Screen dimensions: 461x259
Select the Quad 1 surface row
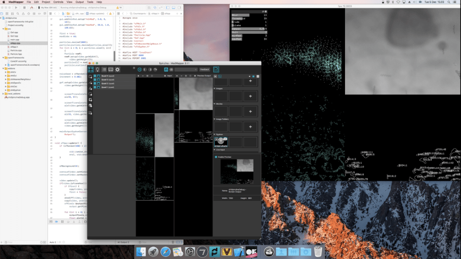pos(115,87)
